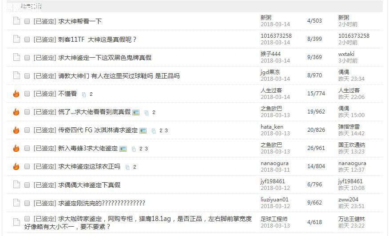Click the document icon beside 求鉴定刚洗完的 thread

click(16, 203)
